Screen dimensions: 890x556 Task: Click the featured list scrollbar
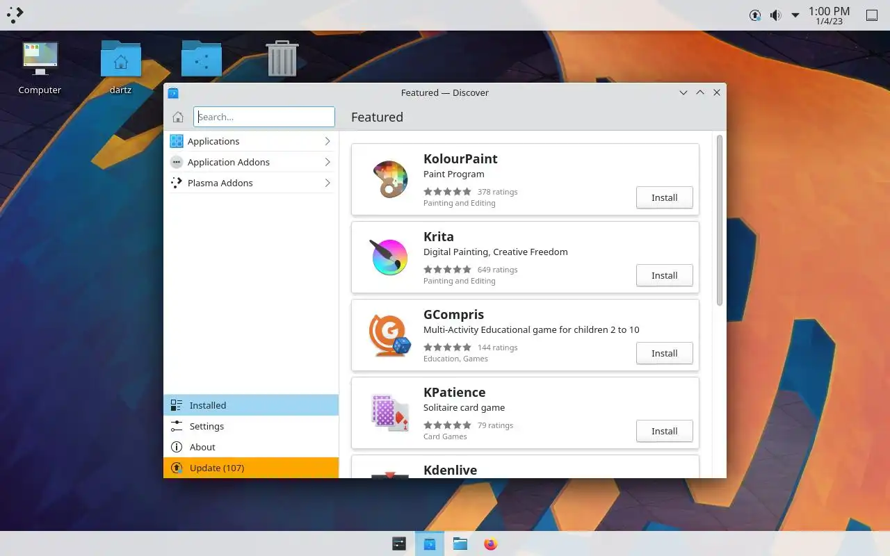tap(720, 220)
